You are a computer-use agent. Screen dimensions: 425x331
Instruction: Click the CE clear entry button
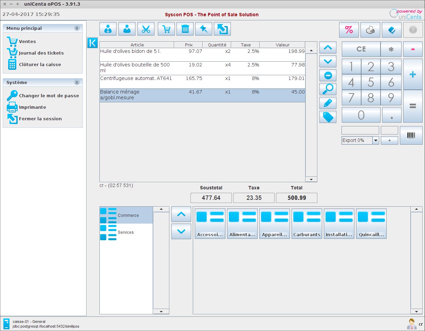tap(361, 49)
